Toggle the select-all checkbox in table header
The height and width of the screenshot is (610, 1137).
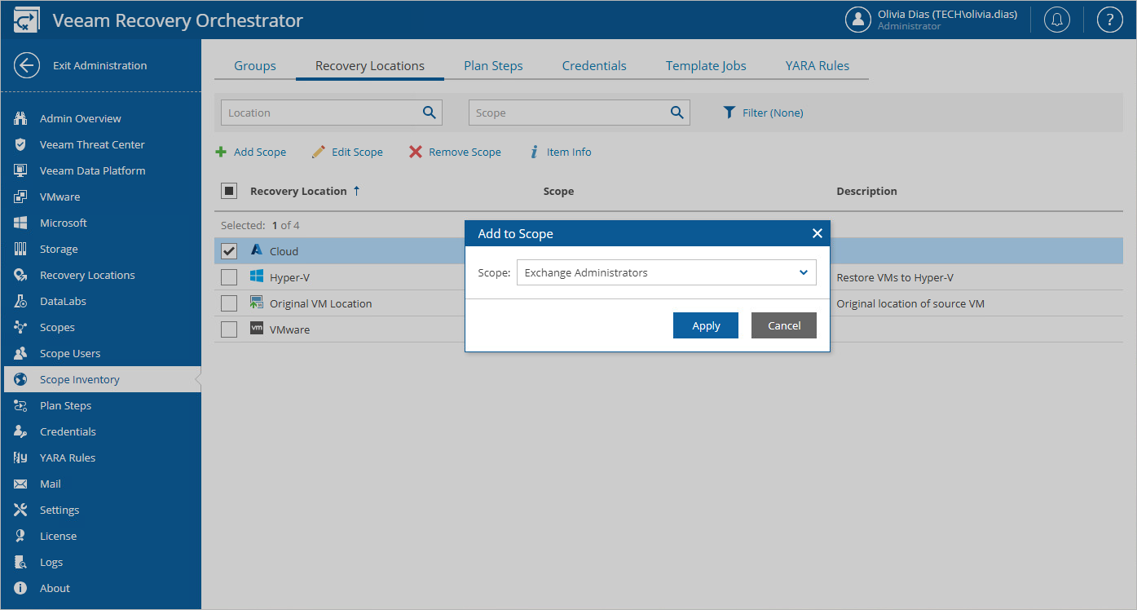[229, 191]
